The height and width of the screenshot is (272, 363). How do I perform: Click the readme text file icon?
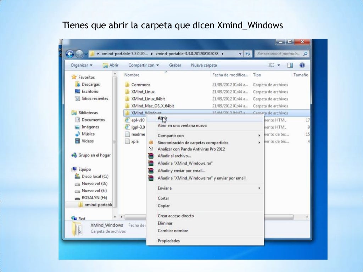pyautogui.click(x=127, y=134)
